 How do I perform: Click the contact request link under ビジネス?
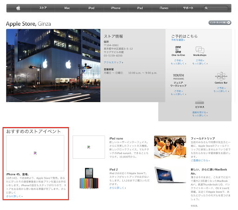(x=200, y=112)
